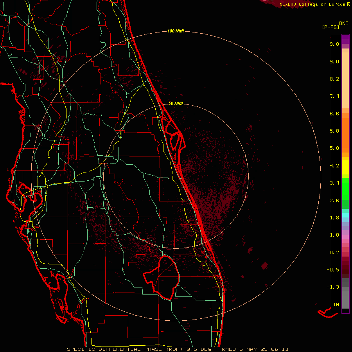
Task: Click the -1.3 scale value label
Action: (333, 287)
